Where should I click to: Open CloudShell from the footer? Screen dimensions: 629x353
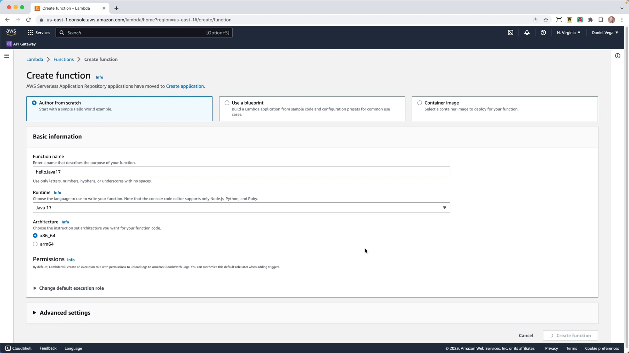(19, 348)
